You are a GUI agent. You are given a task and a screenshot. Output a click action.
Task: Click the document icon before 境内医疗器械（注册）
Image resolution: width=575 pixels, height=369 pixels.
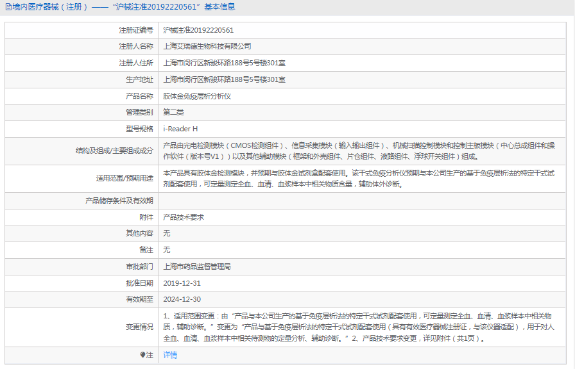coord(6,7)
